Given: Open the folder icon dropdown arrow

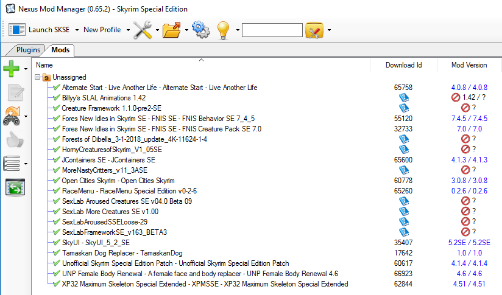Looking at the screenshot, I should [186, 30].
